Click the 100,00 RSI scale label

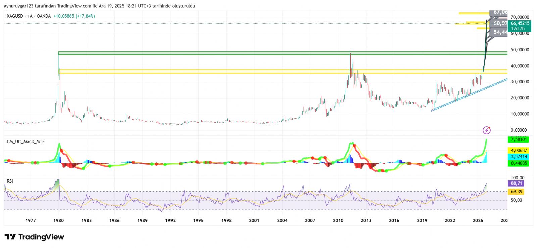click(518, 178)
